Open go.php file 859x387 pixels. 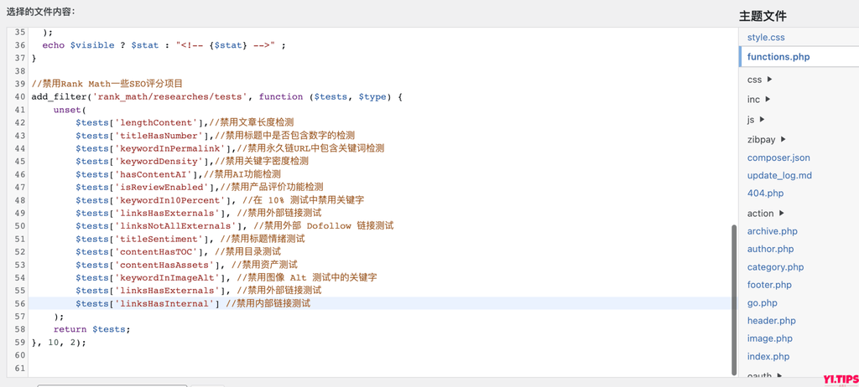762,303
